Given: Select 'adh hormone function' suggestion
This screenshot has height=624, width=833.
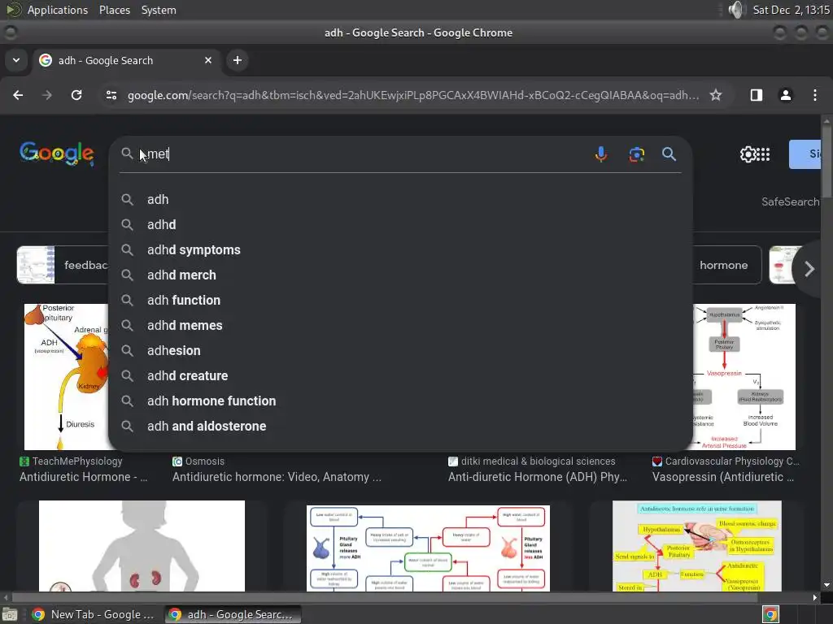Looking at the screenshot, I should tap(400, 401).
